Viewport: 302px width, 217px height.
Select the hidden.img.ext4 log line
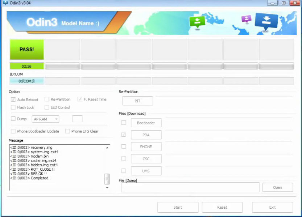(x=34, y=165)
